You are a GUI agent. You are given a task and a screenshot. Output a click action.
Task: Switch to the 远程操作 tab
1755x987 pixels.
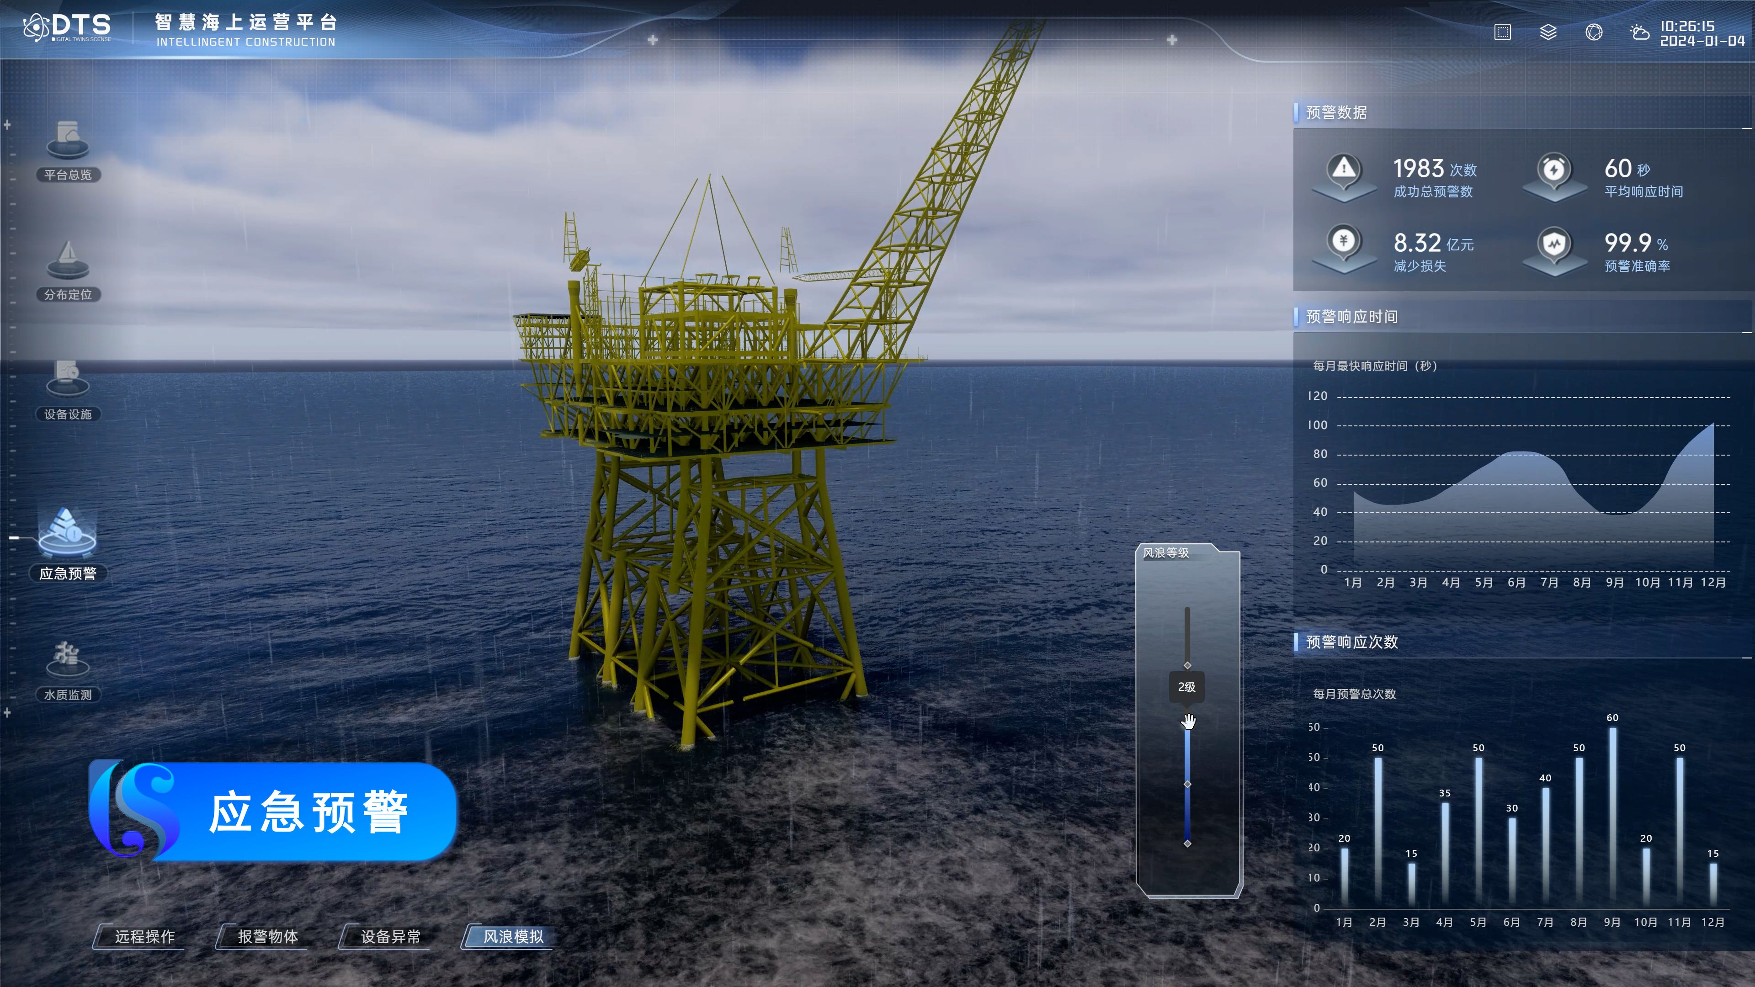point(140,937)
